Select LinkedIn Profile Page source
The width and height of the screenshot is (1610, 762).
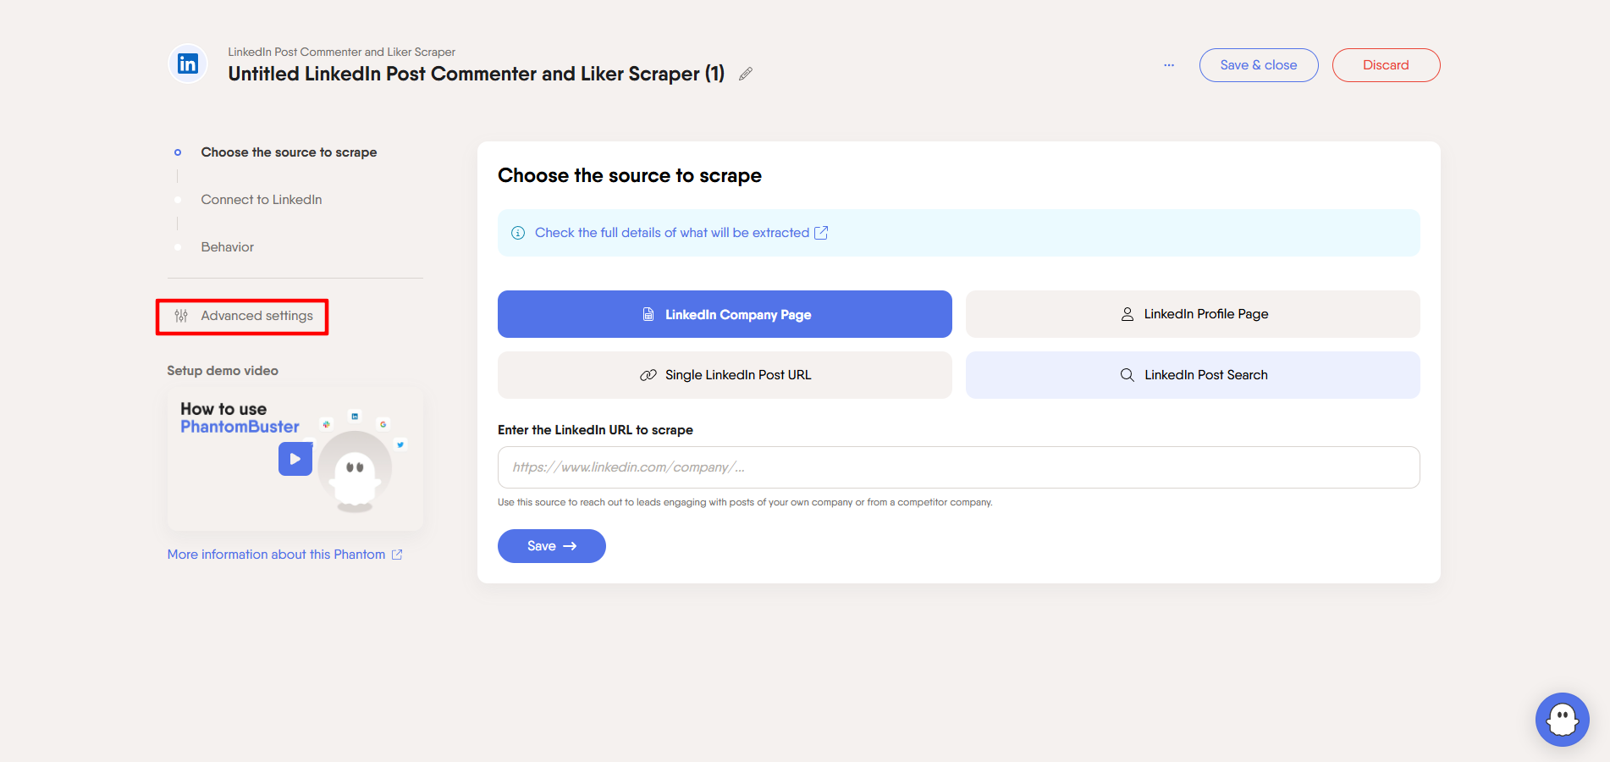1193,314
